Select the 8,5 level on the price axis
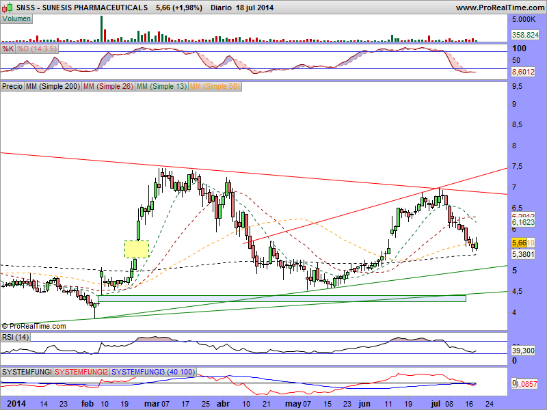The height and width of the screenshot is (410, 547). (x=517, y=124)
